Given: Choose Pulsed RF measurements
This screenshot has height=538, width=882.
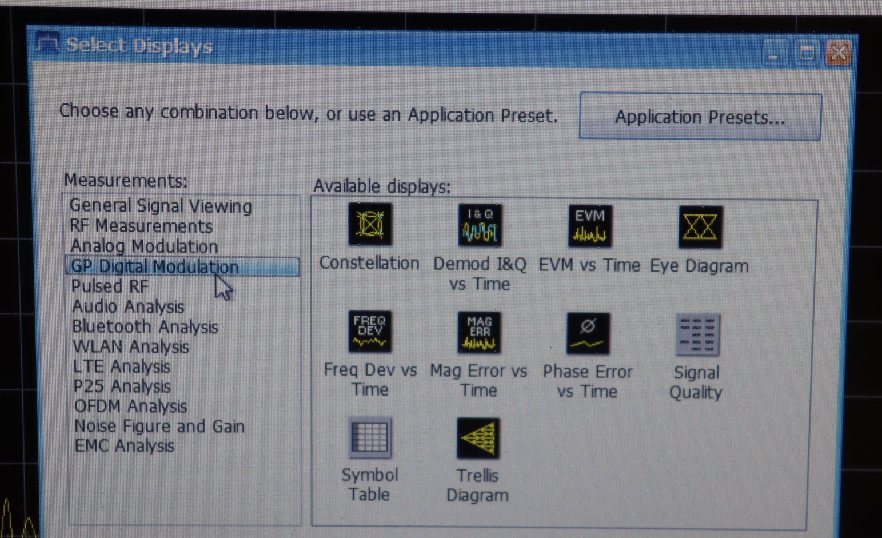Looking at the screenshot, I should pyautogui.click(x=110, y=286).
